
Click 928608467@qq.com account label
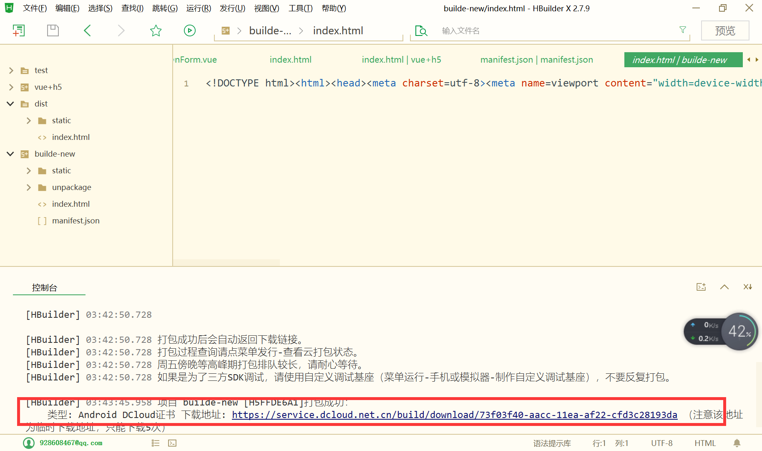(71, 443)
